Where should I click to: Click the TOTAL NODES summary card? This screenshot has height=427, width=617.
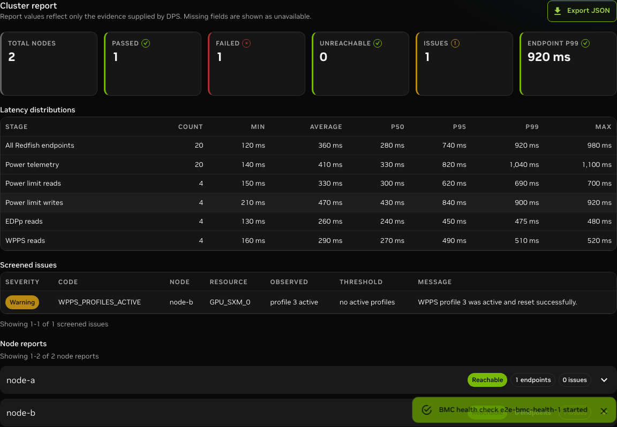(x=49, y=64)
